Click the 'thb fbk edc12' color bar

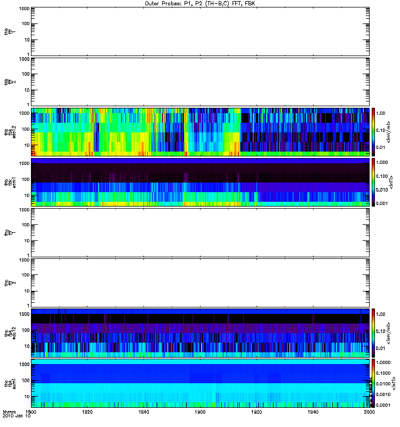tap(373, 132)
